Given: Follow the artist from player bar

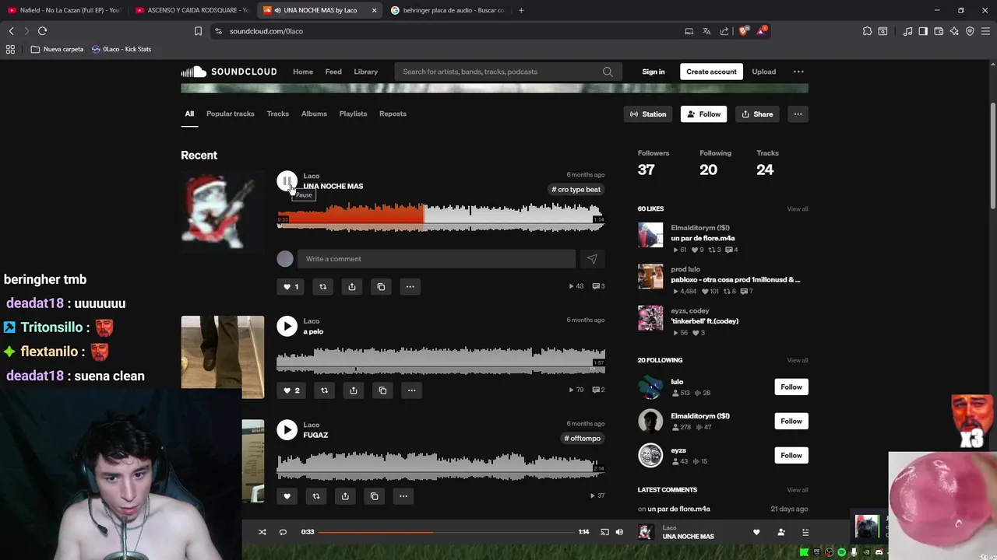Looking at the screenshot, I should coord(780,532).
